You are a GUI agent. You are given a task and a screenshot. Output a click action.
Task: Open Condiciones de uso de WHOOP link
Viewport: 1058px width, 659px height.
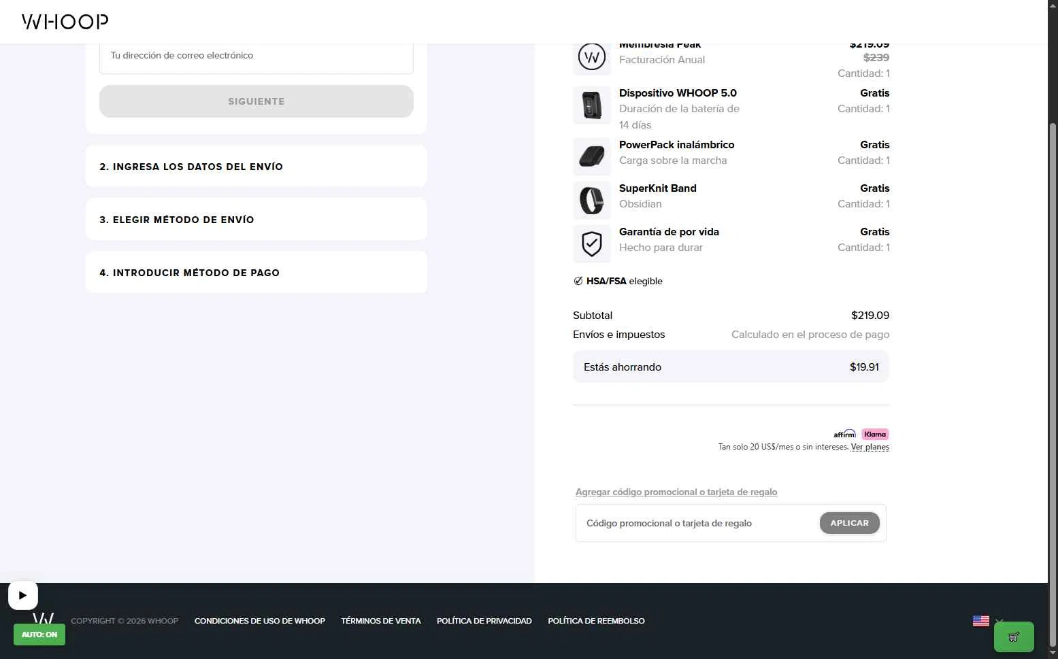pos(260,621)
